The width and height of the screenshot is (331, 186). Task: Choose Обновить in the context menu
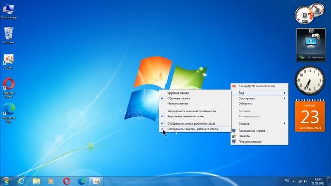259,104
